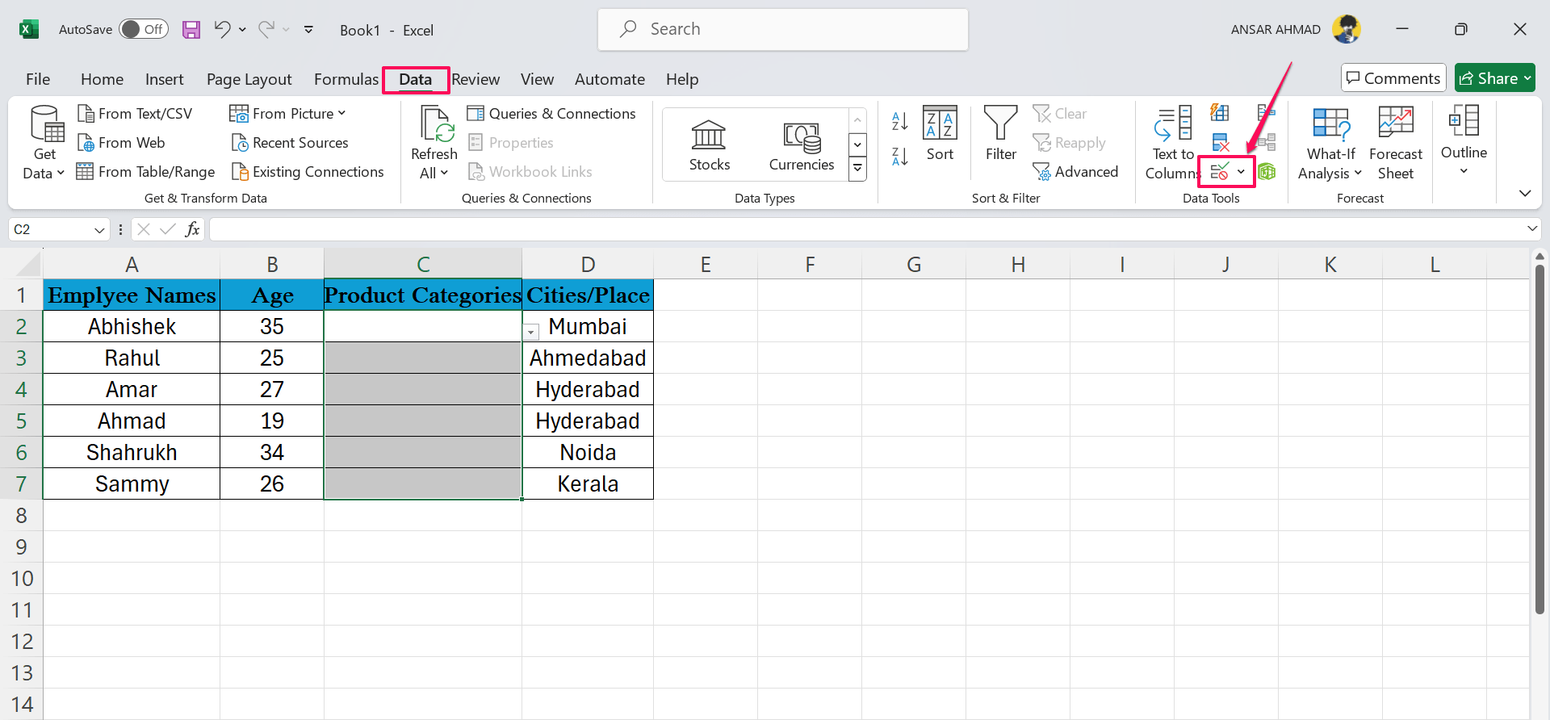
Task: Open the File tab
Action: pos(38,79)
